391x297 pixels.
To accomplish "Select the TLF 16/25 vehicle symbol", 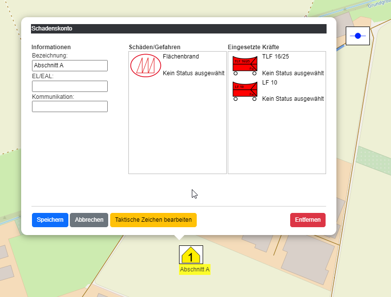I will (x=245, y=65).
